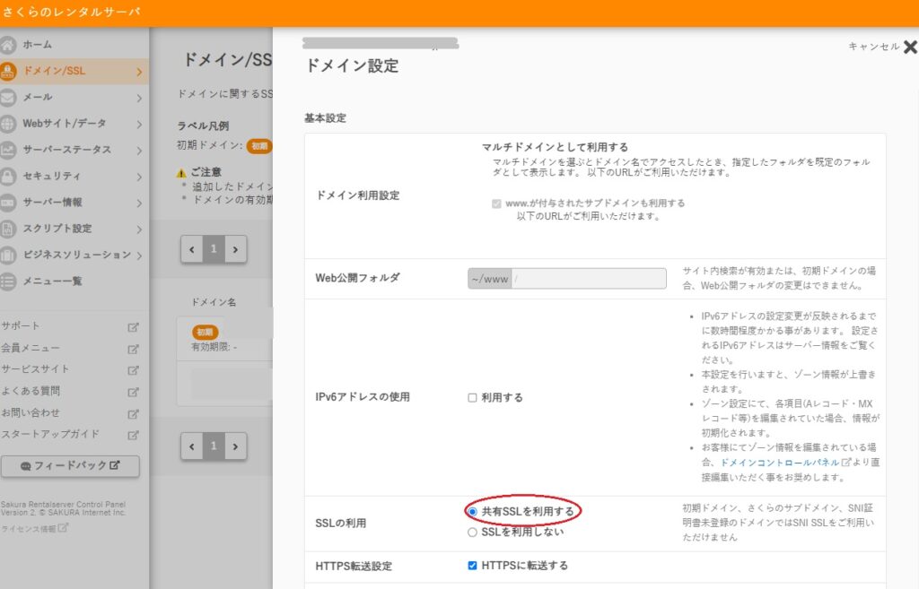919x589 pixels.
Task: Uncheck HTTPSに転送する checkbox
Action: pos(472,566)
